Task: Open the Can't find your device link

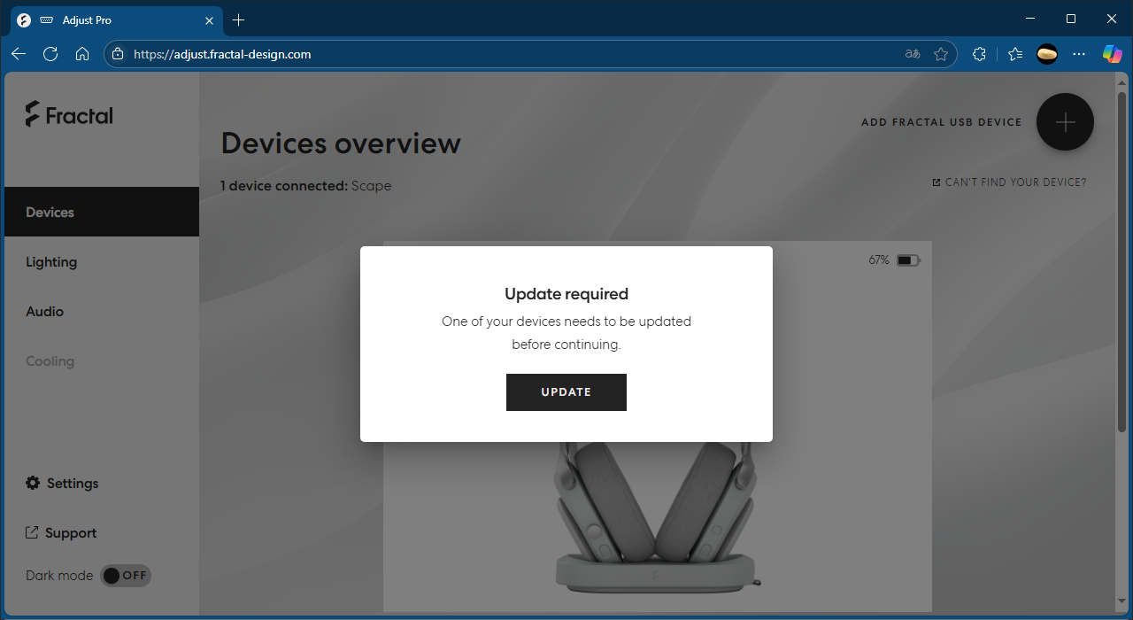Action: pos(1009,182)
